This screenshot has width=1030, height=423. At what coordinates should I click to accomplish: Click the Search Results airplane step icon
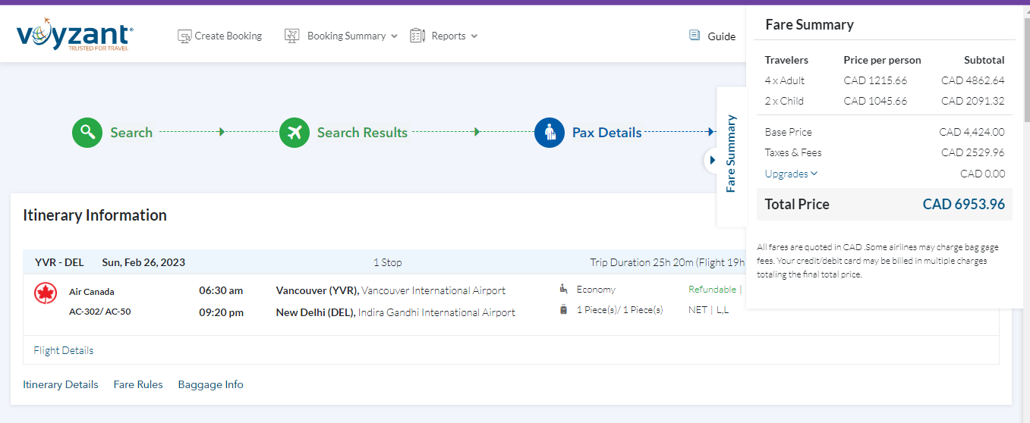point(295,133)
